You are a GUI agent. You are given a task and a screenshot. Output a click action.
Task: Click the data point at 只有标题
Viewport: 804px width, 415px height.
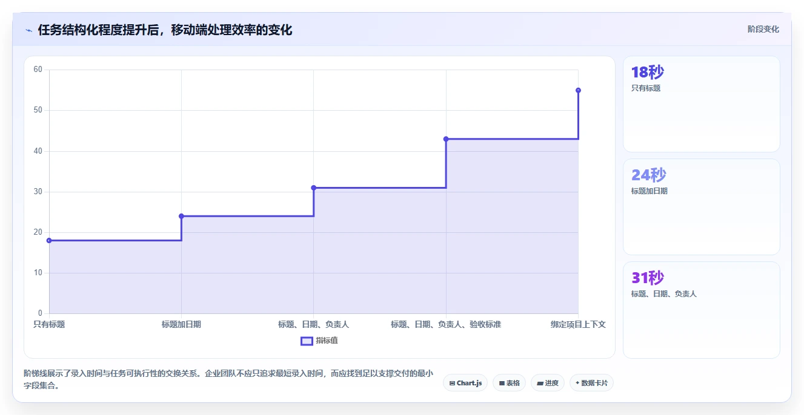[x=49, y=241]
